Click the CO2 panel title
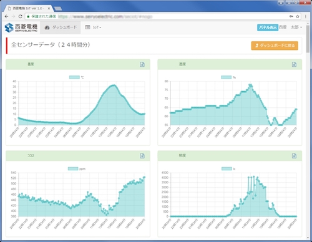The height and width of the screenshot is (242, 312). click(x=31, y=155)
